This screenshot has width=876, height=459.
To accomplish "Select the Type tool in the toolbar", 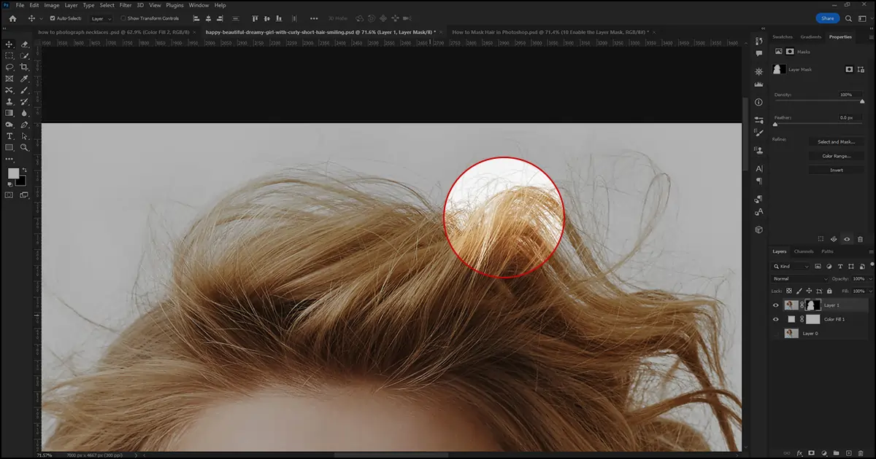I will pyautogui.click(x=9, y=136).
